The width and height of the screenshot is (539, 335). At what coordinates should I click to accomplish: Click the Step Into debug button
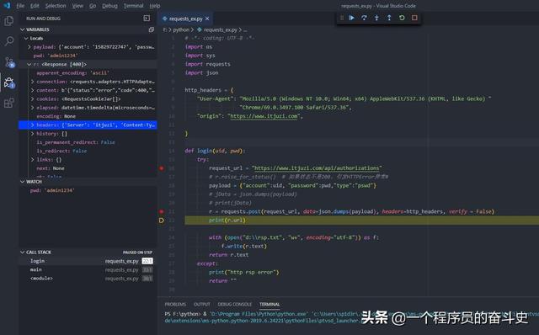(376, 18)
